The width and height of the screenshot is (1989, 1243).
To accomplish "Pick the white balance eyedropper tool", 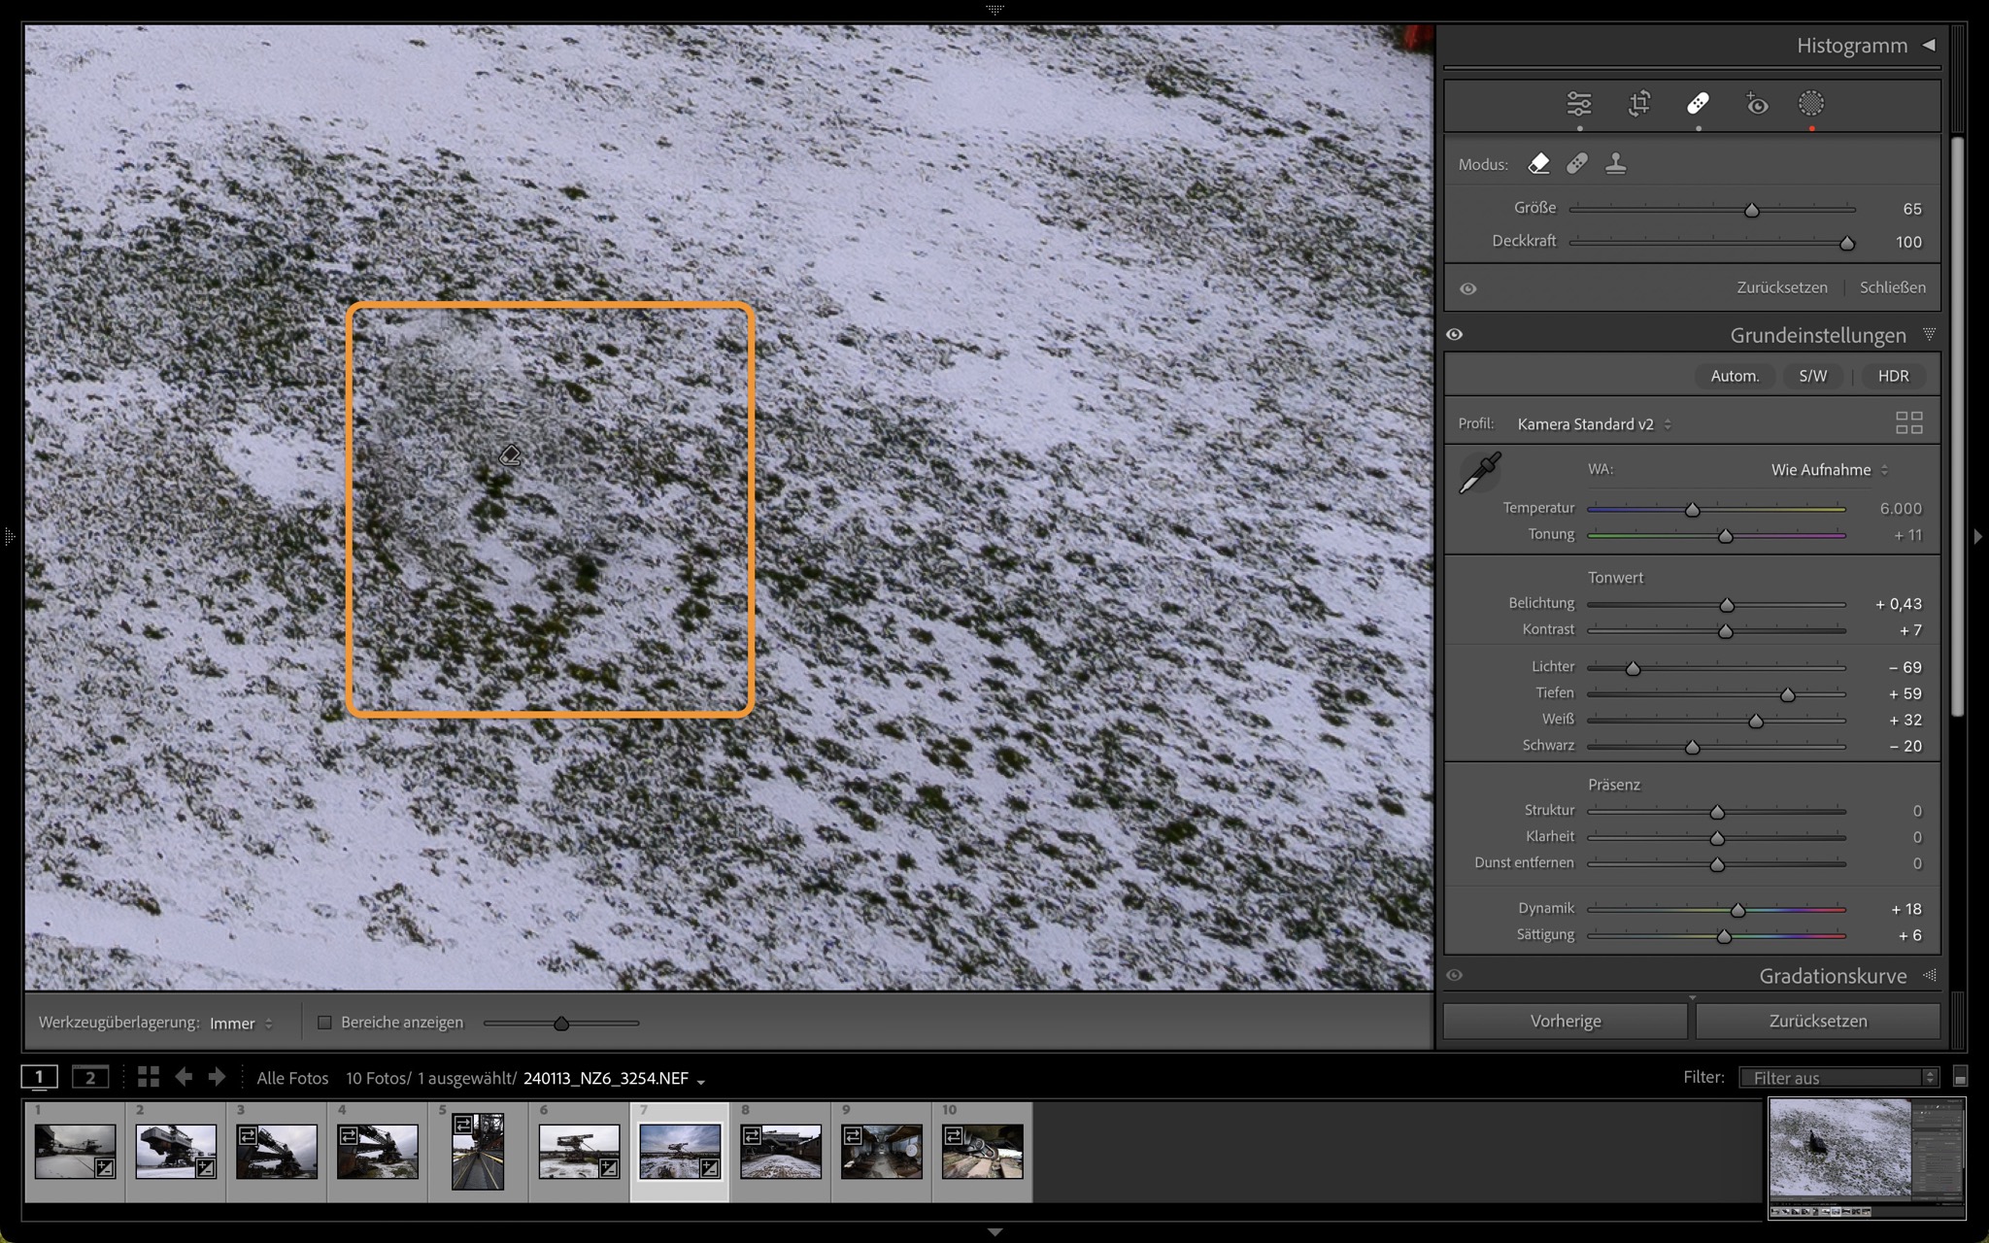I will pos(1480,473).
